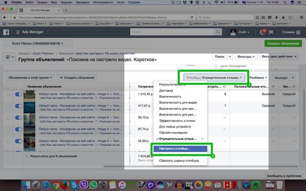Screen dimensions: 306x191
Task: Remove the Отрицательные отзывы preset with X
Action: coord(202,139)
